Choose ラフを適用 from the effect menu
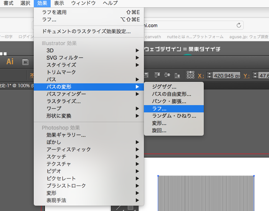The image size is (269, 211). point(89,12)
